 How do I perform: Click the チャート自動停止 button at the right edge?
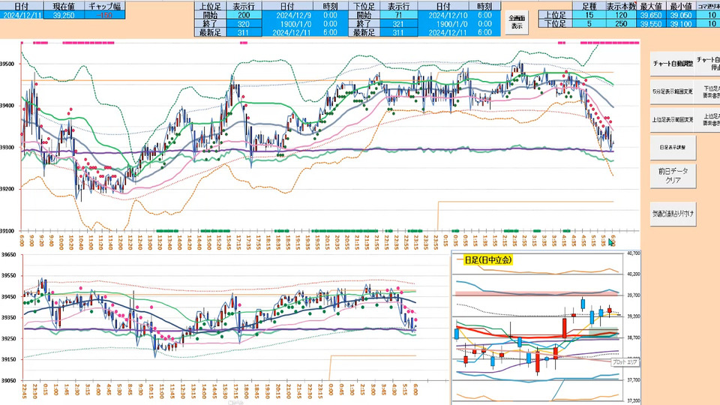(709, 63)
